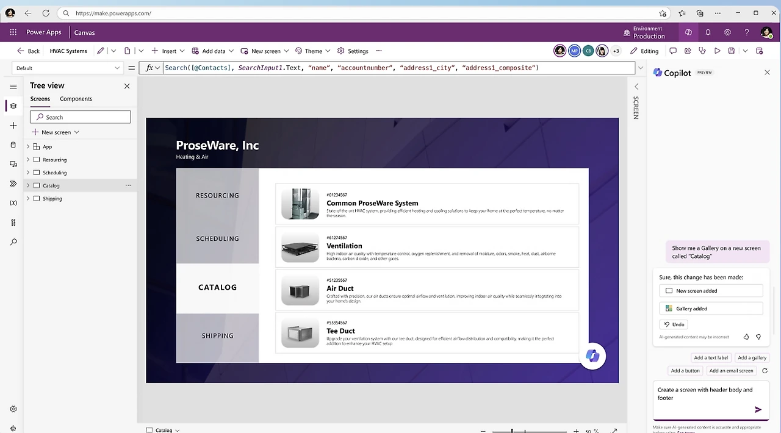Click the Preview play icon
The width and height of the screenshot is (781, 433).
(717, 51)
